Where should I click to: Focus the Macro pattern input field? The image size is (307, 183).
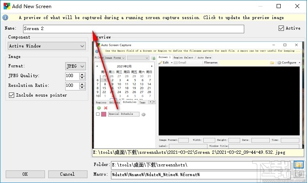coord(201,174)
